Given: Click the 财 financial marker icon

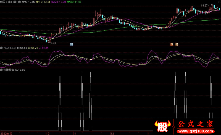Looking at the screenshot, I should click(x=72, y=44).
